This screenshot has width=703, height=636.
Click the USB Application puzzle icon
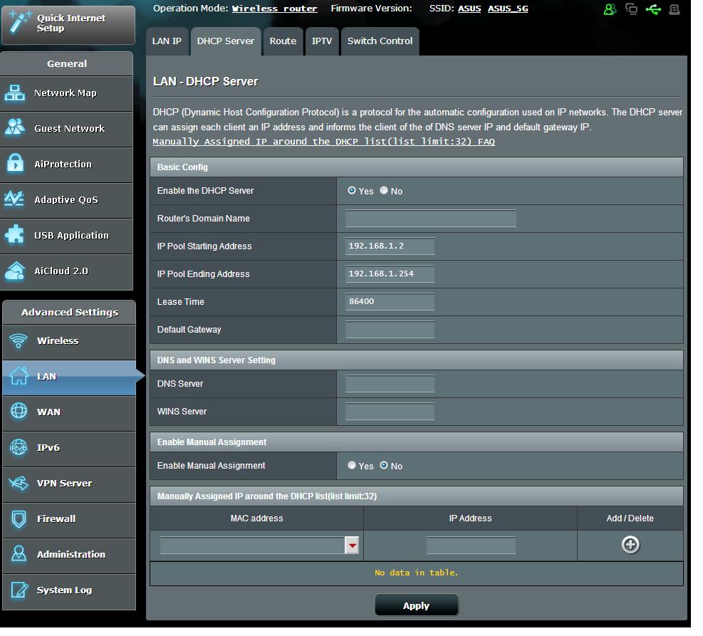pyautogui.click(x=15, y=236)
